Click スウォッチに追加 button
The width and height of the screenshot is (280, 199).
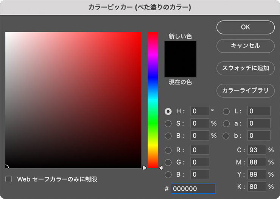(x=245, y=68)
